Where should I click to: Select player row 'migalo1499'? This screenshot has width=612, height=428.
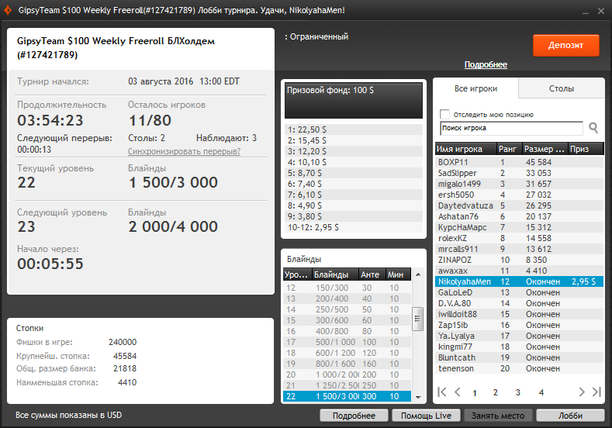point(519,185)
